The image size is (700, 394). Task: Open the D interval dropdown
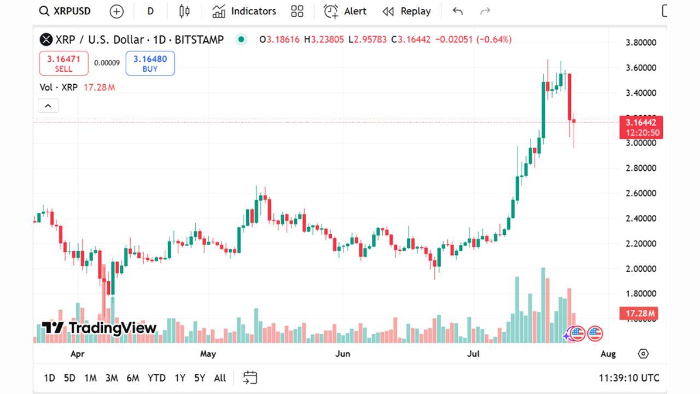150,11
